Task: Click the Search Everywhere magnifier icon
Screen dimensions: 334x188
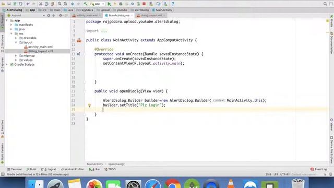Action: coord(325,4)
